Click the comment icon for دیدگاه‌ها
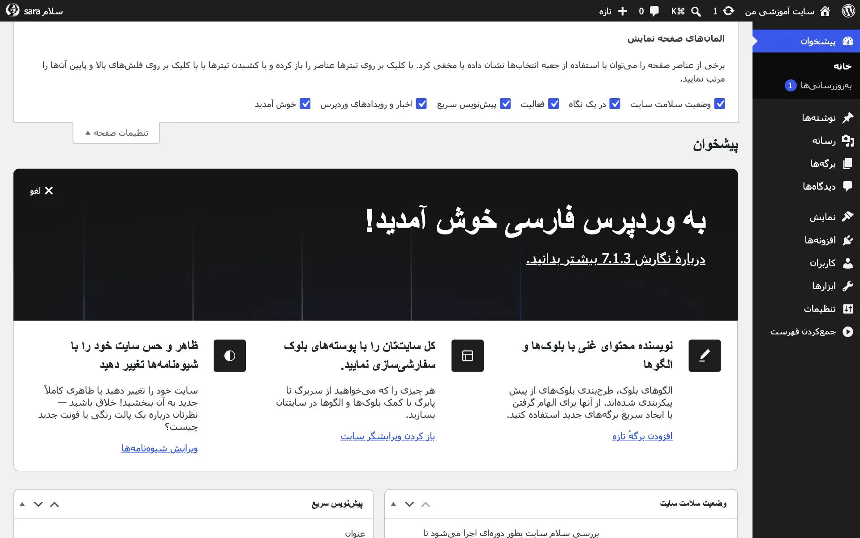The width and height of the screenshot is (860, 538). point(848,187)
